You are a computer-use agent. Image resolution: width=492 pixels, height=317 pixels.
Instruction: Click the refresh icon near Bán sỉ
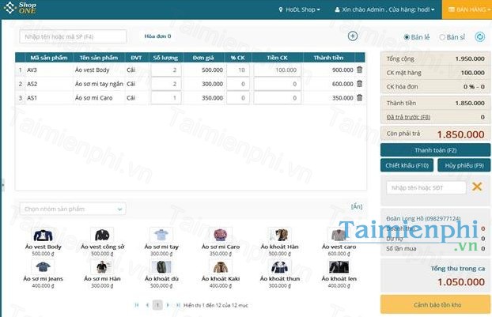[480, 36]
